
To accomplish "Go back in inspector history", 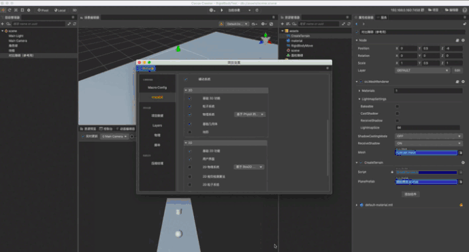I will pos(357,24).
